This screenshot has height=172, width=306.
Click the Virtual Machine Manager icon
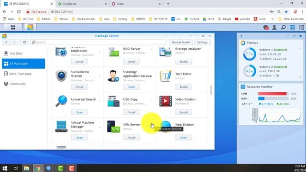pos(61,126)
